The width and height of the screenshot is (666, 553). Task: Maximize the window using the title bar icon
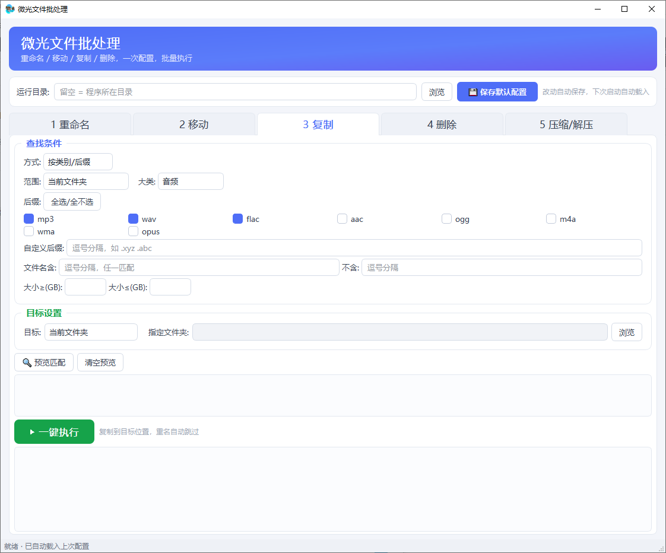[x=624, y=9]
